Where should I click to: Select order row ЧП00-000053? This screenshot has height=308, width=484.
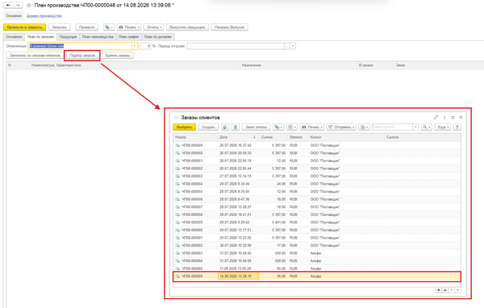(317, 176)
